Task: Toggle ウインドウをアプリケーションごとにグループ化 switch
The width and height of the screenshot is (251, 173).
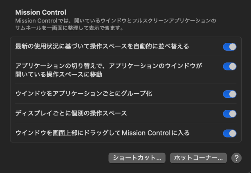Action: (x=230, y=94)
